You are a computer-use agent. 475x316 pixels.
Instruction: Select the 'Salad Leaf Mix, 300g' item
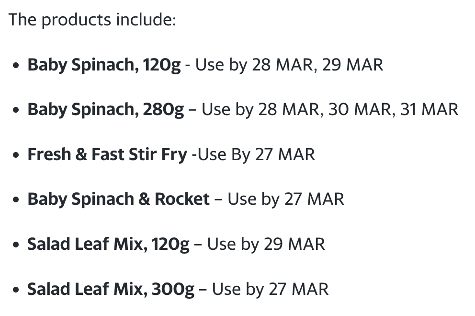click(111, 289)
